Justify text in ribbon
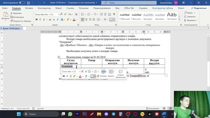210x118 pixels. coord(94,20)
